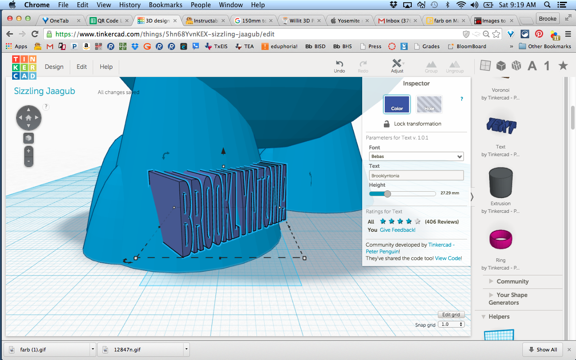576x360 pixels.
Task: Open the Adjust tools icon
Action: click(x=397, y=63)
